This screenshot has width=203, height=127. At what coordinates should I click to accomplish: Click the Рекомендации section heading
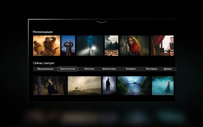click(43, 32)
